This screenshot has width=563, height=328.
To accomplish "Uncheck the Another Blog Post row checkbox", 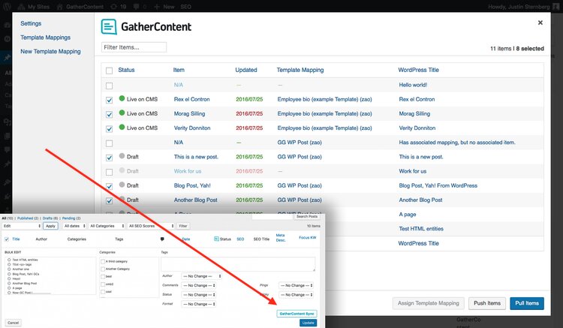I will pyautogui.click(x=109, y=200).
